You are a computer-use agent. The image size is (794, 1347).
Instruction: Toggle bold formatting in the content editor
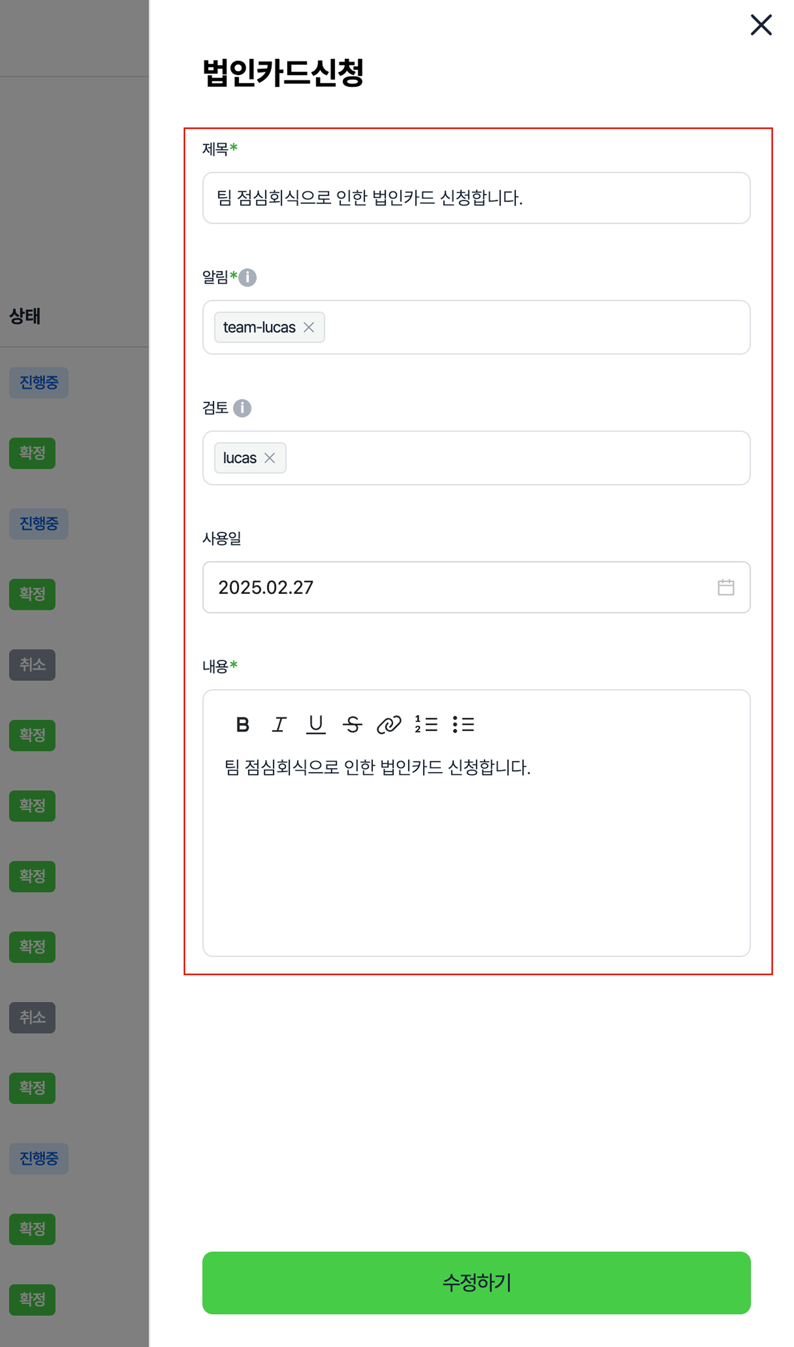(x=242, y=724)
